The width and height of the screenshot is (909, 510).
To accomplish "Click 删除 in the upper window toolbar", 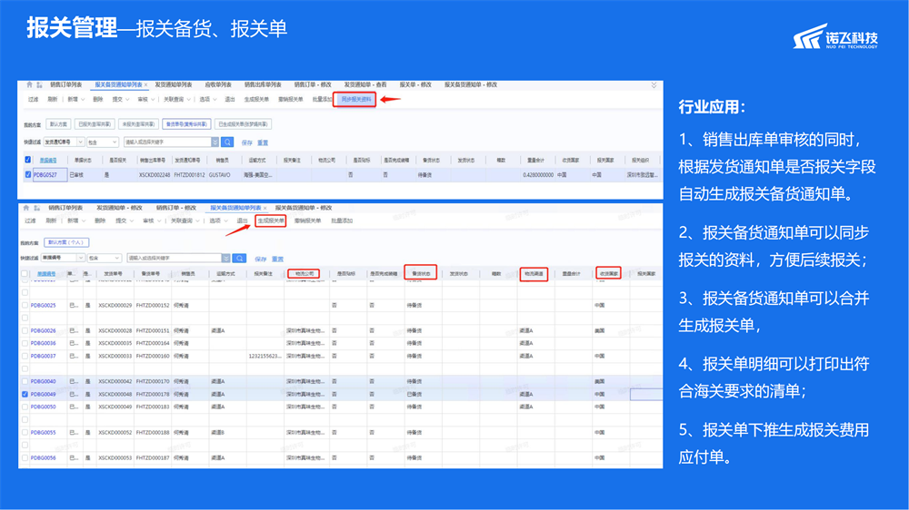I will (97, 100).
